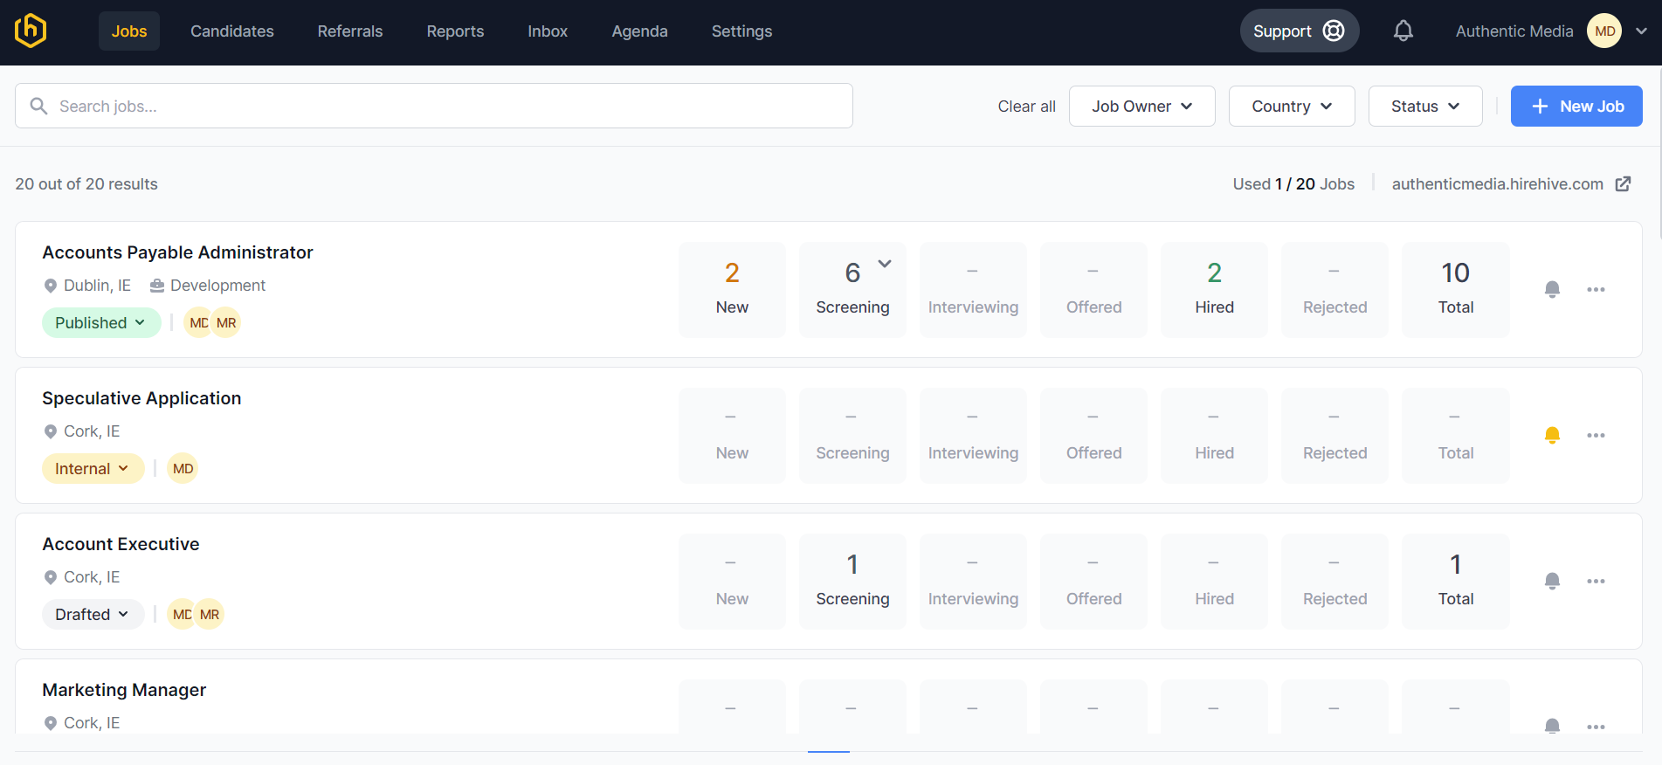This screenshot has width=1662, height=765.
Task: Open authenticmedia.hirehive.com careers site link
Action: pyautogui.click(x=1497, y=184)
